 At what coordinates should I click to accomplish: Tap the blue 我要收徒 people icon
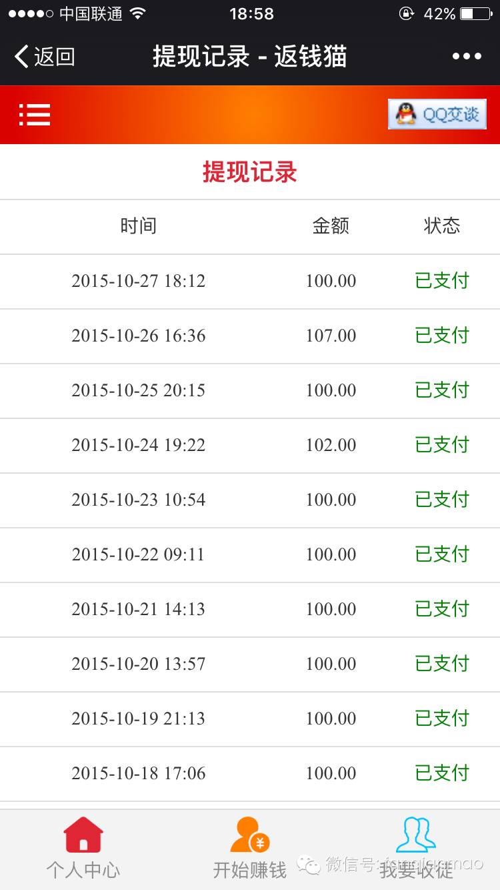tap(415, 835)
